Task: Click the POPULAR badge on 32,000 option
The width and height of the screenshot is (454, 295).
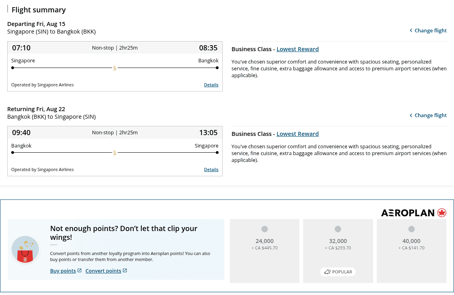Action: (x=338, y=272)
